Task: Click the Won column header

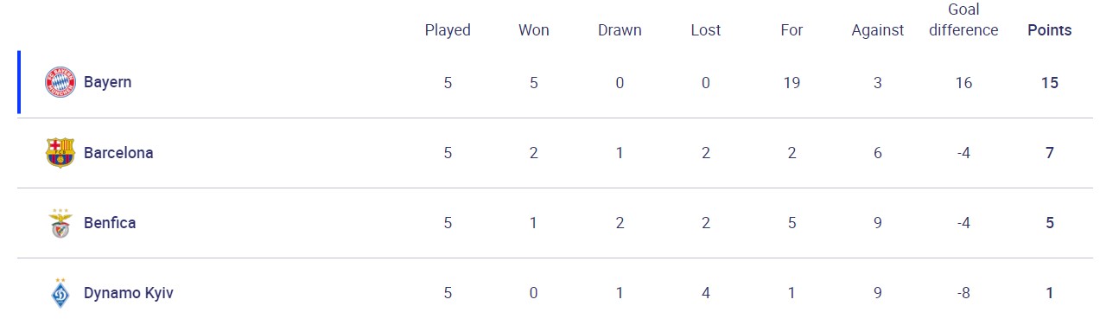Action: point(534,30)
